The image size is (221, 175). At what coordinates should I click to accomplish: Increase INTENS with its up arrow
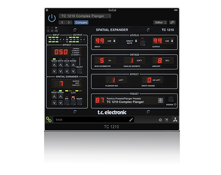click(73, 65)
